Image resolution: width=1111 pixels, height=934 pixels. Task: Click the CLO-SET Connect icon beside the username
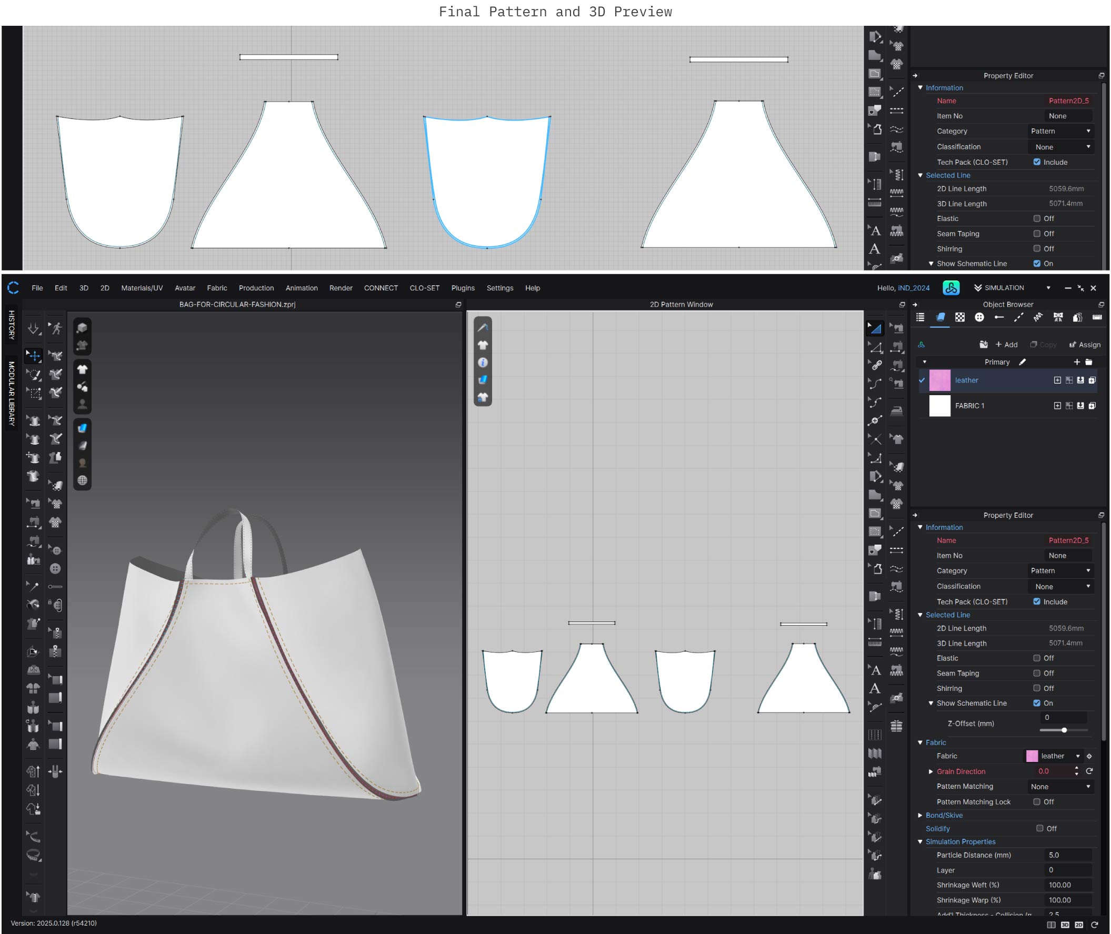pyautogui.click(x=950, y=288)
